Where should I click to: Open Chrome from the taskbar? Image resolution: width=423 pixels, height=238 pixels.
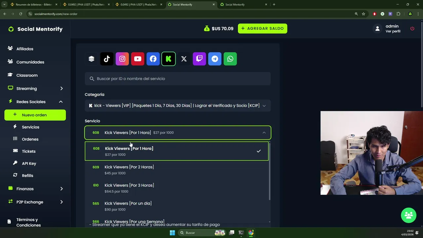point(251,233)
